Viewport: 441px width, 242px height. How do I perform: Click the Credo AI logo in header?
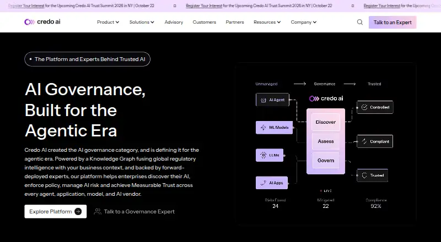[42, 22]
